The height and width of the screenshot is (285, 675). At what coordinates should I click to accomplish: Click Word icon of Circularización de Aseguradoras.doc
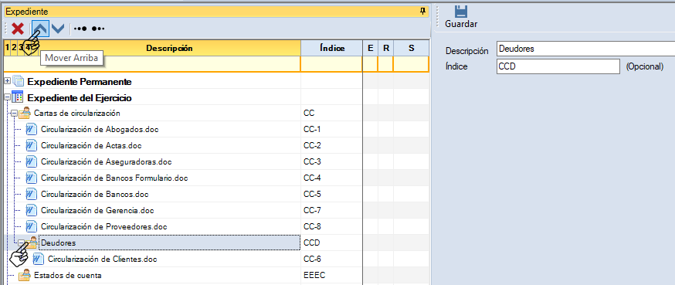[32, 162]
